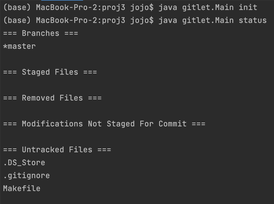Select the Untracked Files header line
Screen dimensions: 274x204
[x=57, y=150]
